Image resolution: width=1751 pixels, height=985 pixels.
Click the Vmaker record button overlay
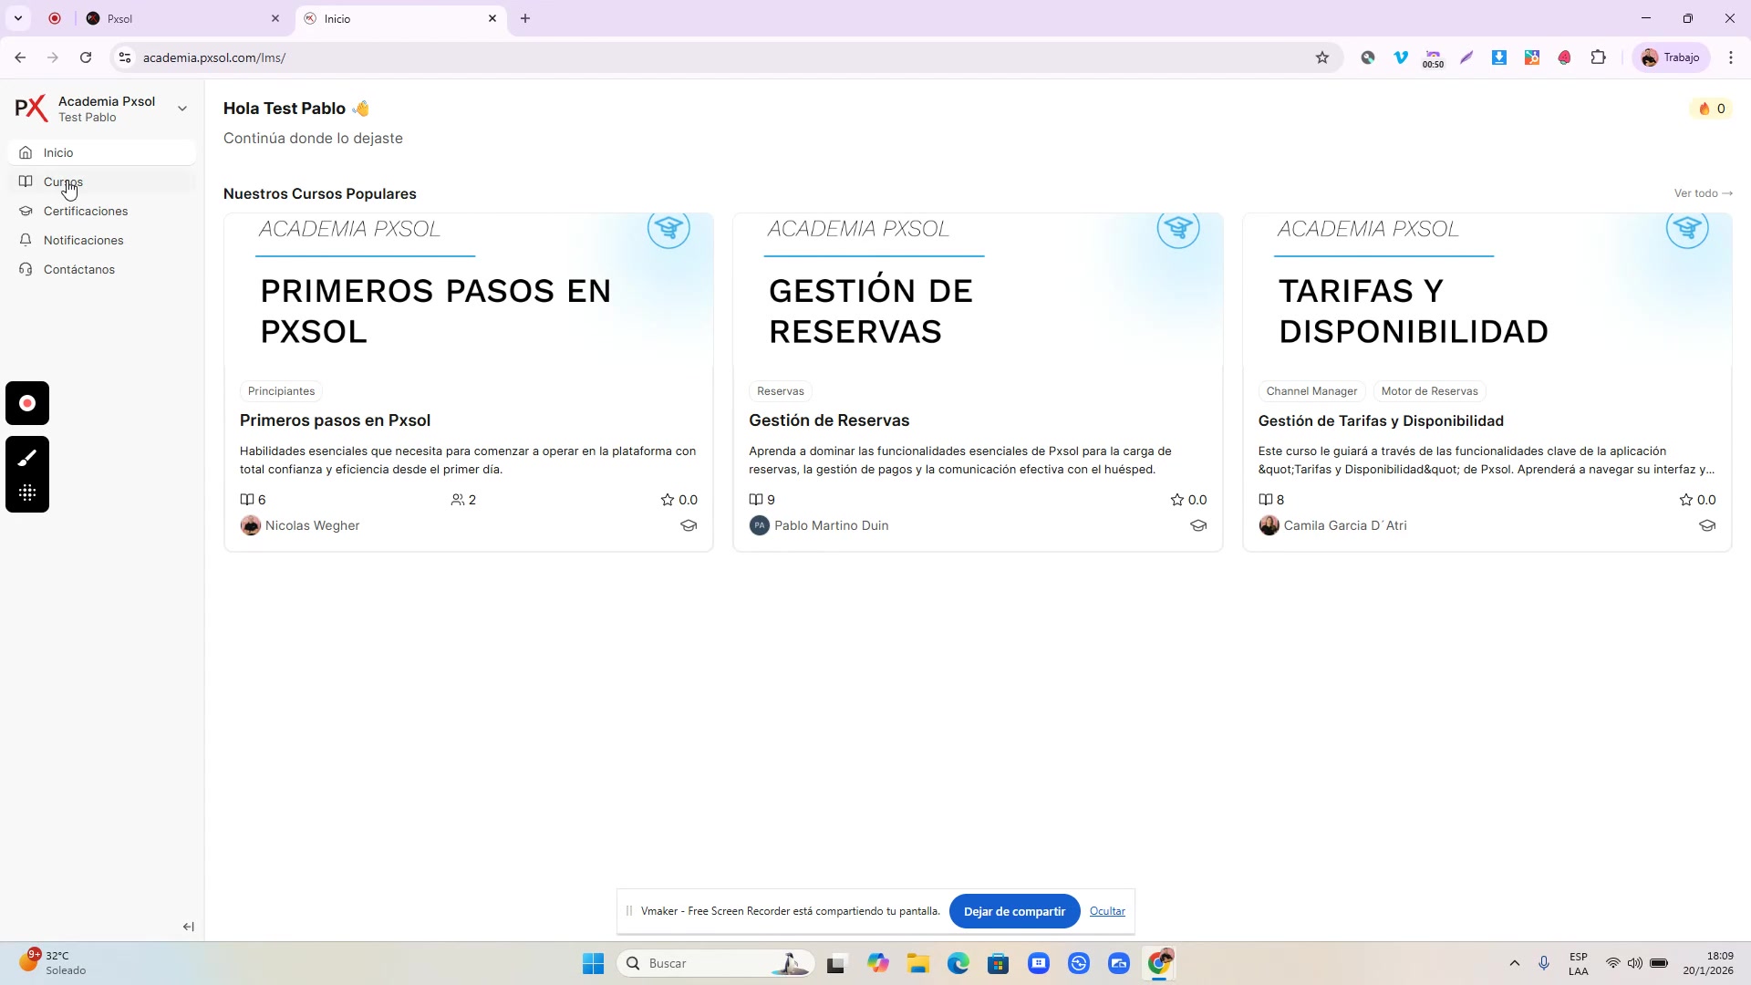[x=27, y=403]
